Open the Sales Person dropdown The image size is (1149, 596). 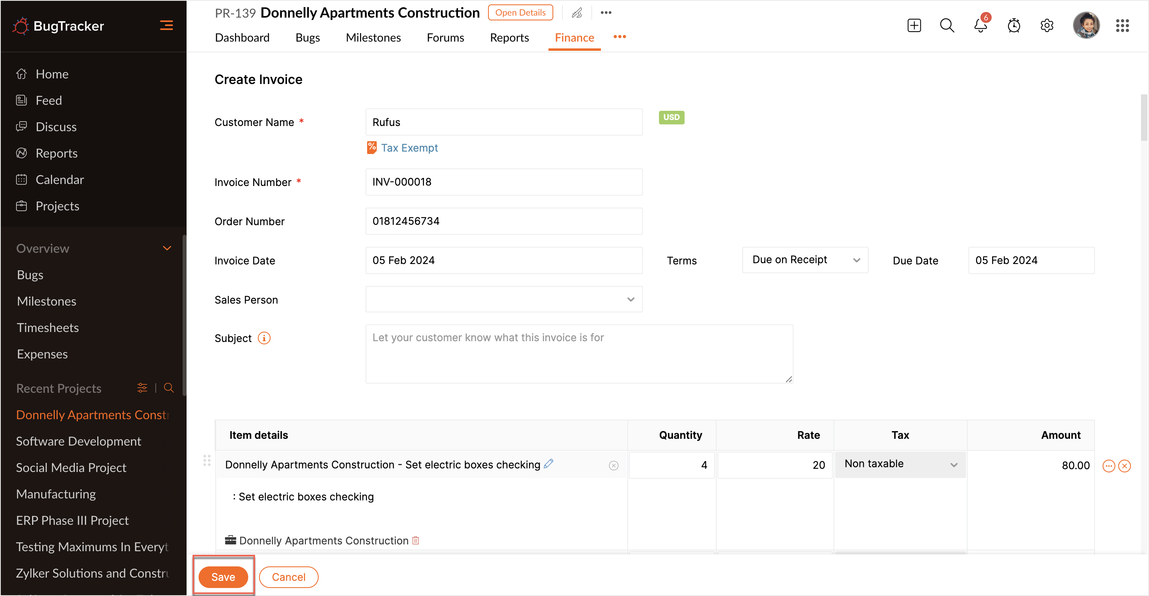coord(504,300)
